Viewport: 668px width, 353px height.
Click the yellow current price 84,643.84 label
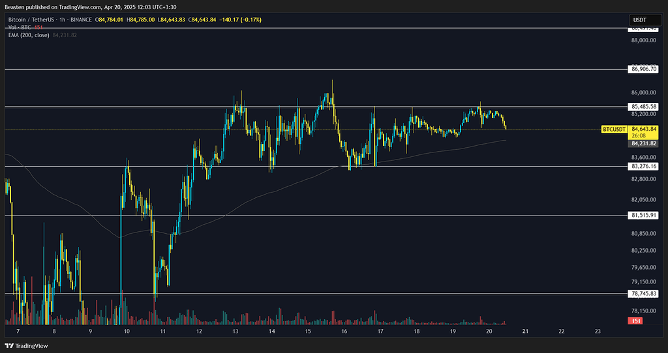pos(645,129)
